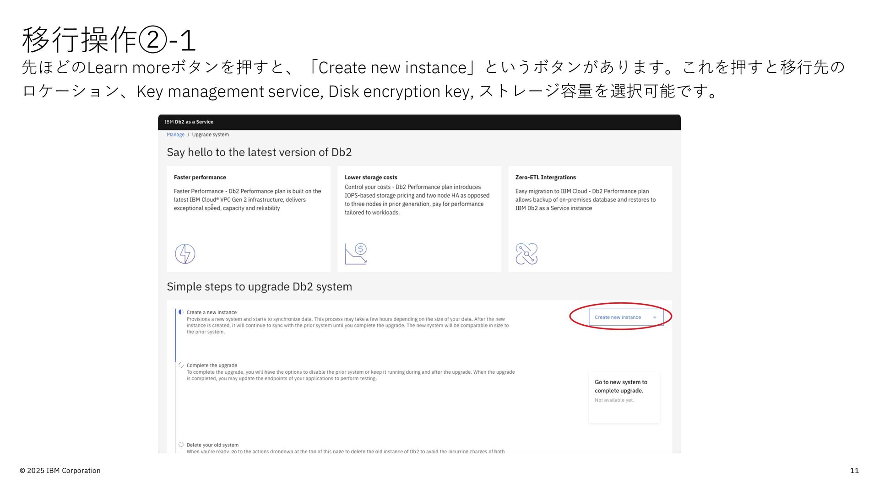This screenshot has height=494, width=879.
Task: Click the Zero-ETL Intergrations card heading
Action: 545,177
